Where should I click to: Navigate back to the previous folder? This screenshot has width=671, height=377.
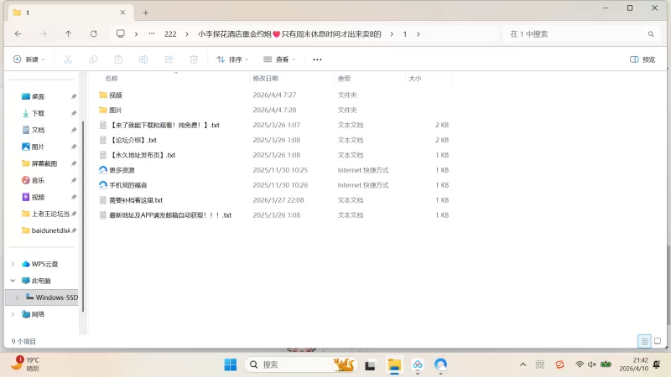(x=18, y=34)
